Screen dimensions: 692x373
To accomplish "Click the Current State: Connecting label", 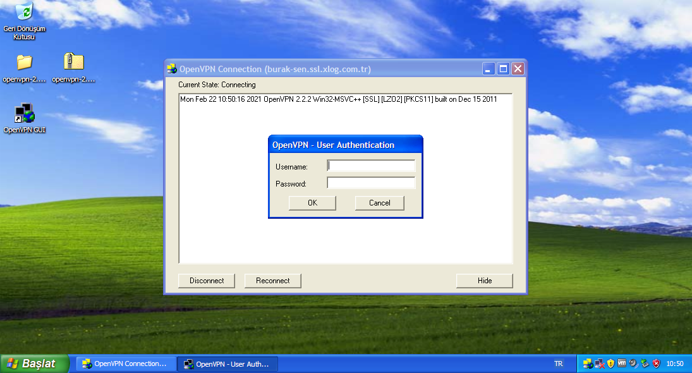I will pyautogui.click(x=217, y=85).
